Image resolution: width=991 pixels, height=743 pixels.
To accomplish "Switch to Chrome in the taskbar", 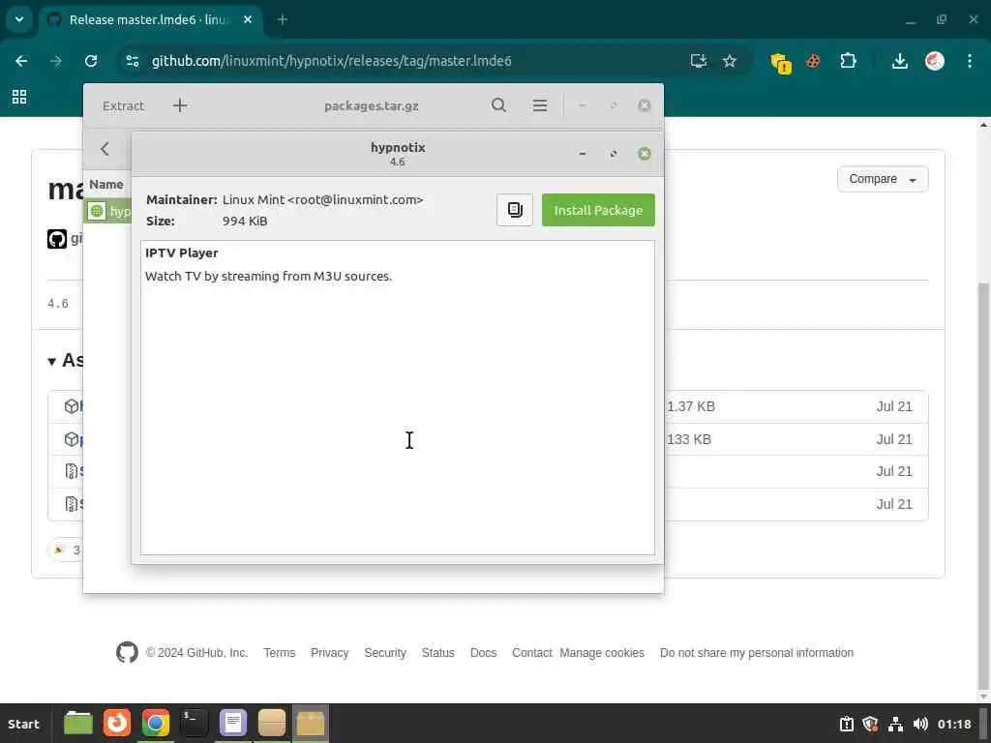I will [x=156, y=723].
